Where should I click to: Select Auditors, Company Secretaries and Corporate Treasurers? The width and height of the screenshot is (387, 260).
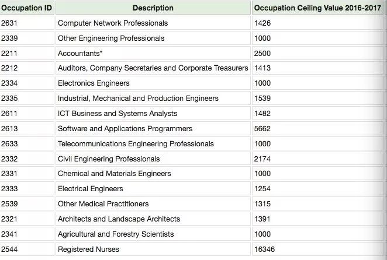[x=153, y=68]
